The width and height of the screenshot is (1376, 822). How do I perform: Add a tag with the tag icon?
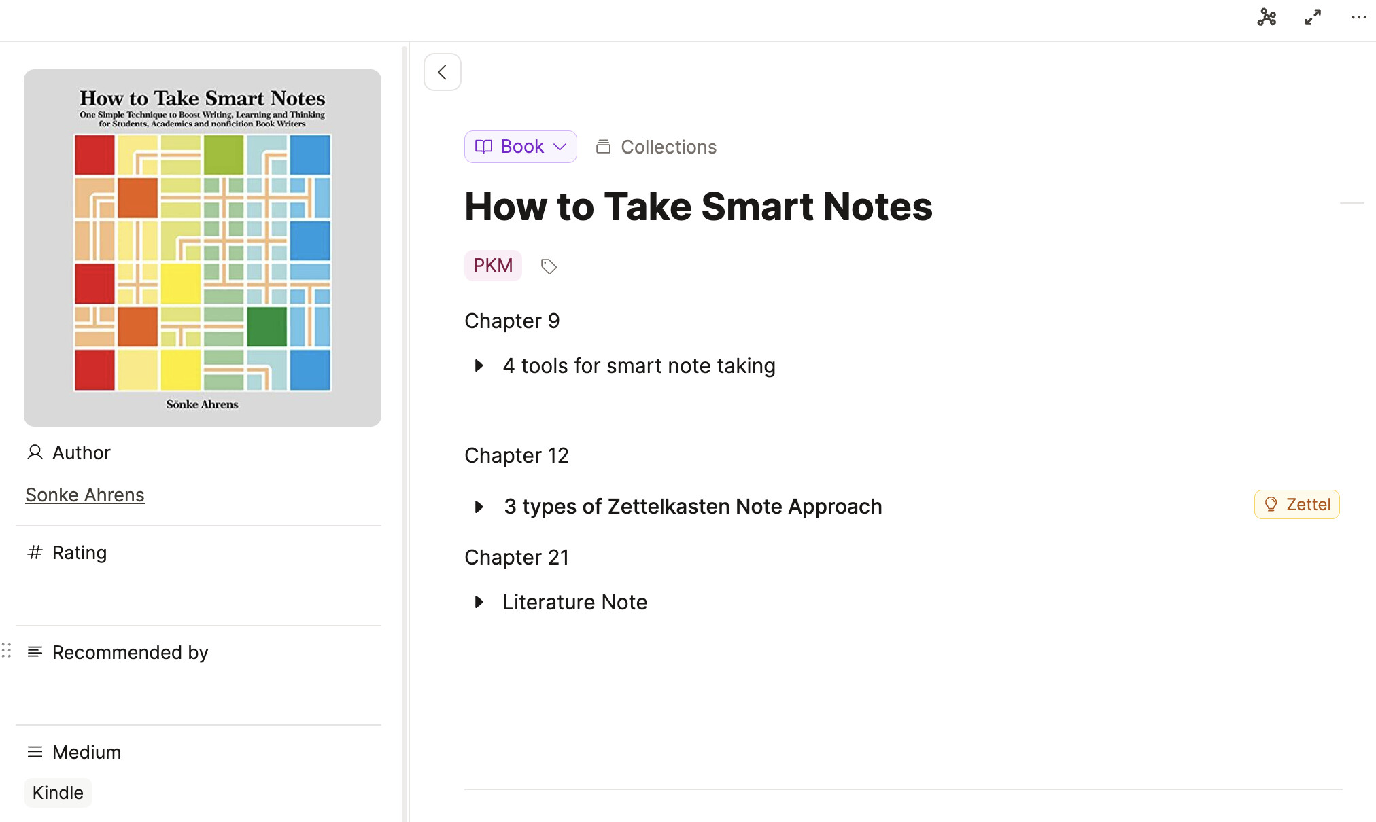(549, 266)
